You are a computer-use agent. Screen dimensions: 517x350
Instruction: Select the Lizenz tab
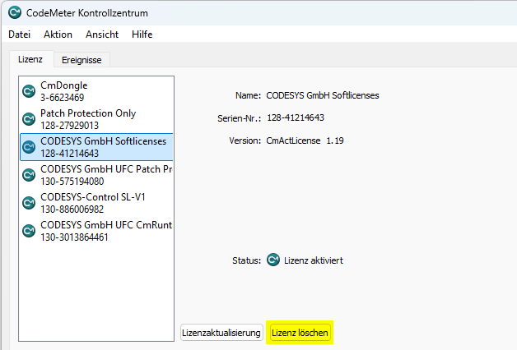30,59
